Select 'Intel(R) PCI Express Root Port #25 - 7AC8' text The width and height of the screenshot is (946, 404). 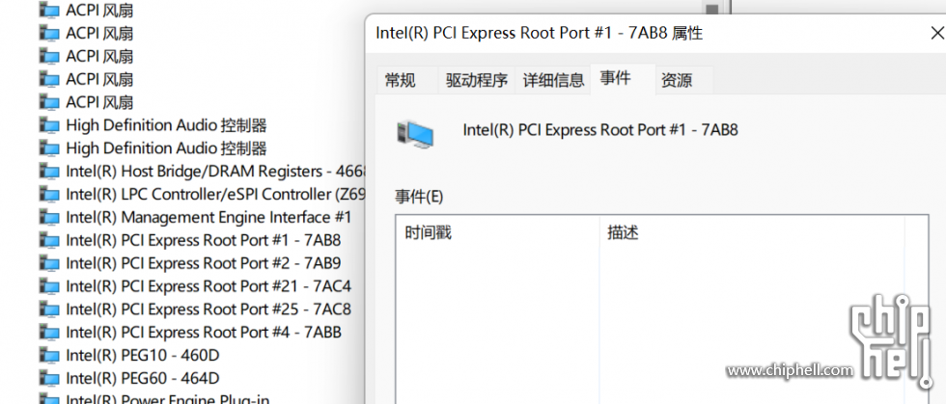point(209,310)
